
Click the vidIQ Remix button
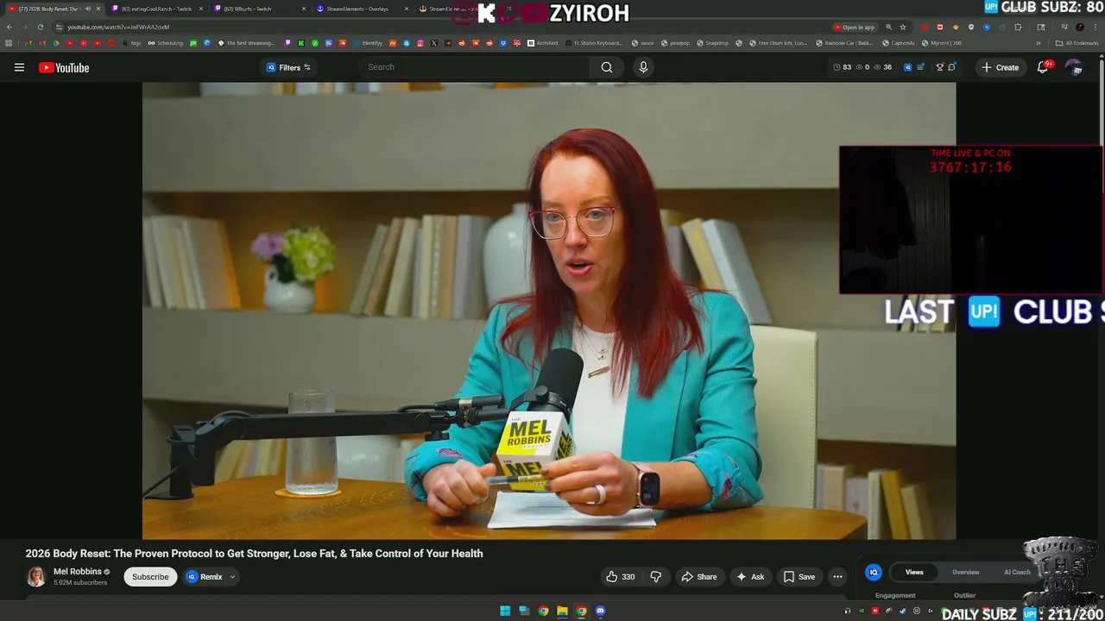tap(205, 577)
